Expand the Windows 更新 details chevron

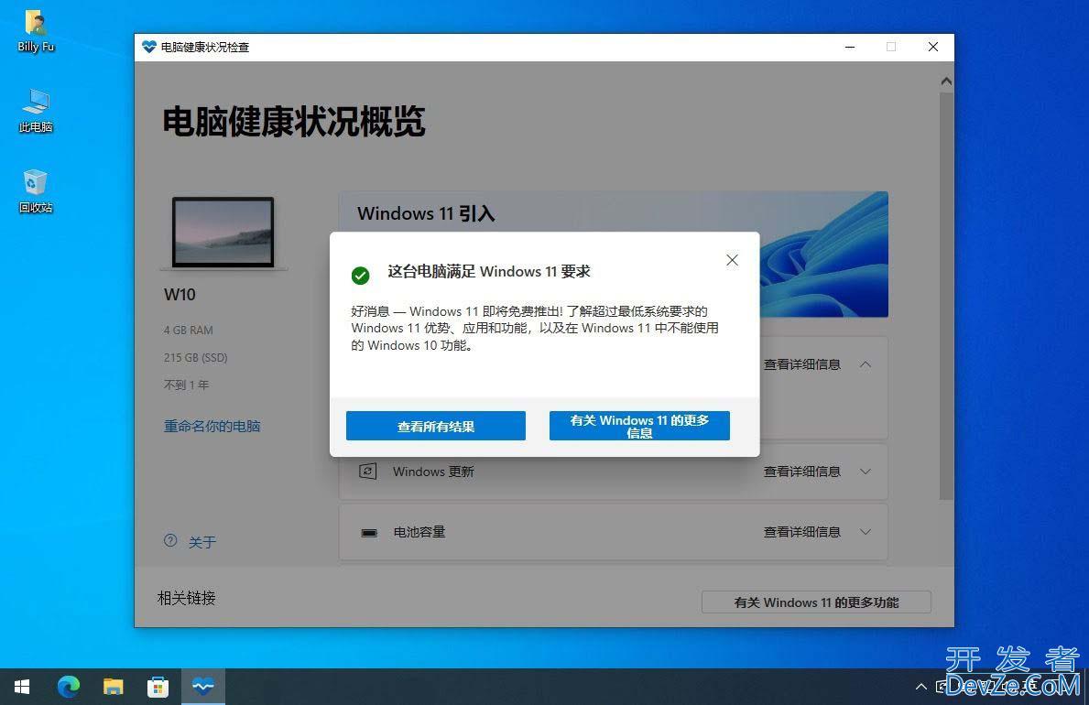866,472
